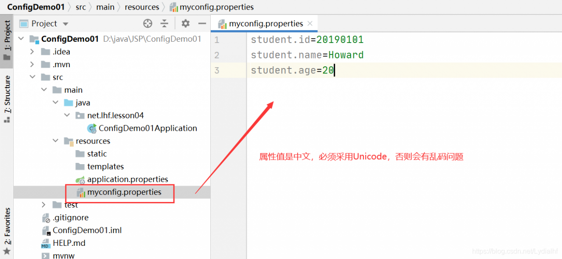Click the ConfigDemo01.iml file icon
Screen dimensions: 562x259
46,230
